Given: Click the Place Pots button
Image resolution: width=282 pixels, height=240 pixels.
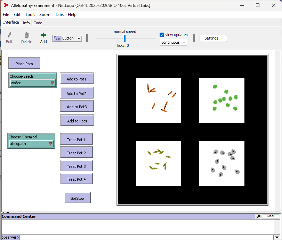Looking at the screenshot, I should click(x=24, y=63).
